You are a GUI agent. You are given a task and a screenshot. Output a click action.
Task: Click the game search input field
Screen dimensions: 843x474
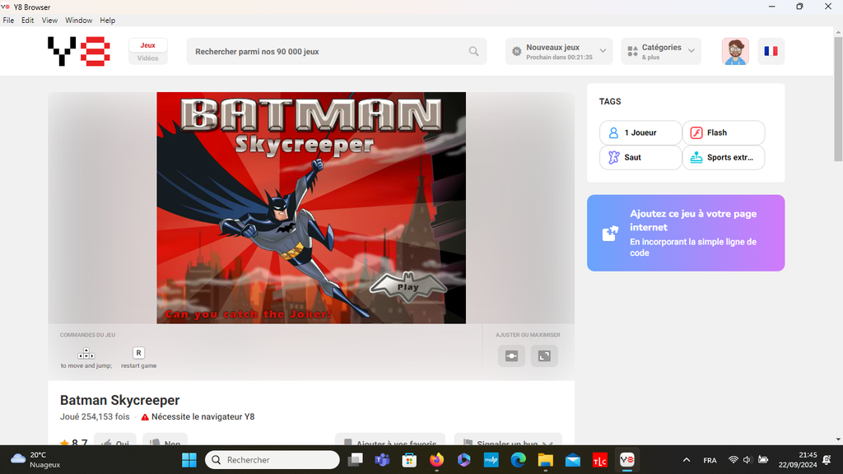pos(329,51)
